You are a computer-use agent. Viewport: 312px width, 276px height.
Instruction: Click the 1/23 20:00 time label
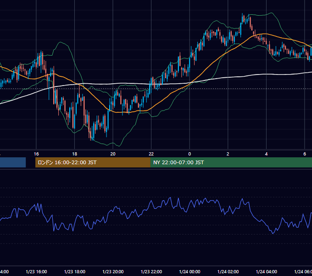(x=113, y=271)
